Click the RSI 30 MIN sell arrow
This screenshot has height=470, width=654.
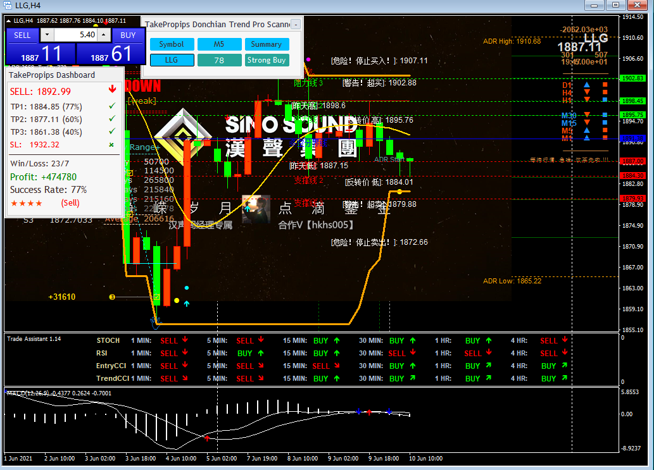(x=413, y=352)
